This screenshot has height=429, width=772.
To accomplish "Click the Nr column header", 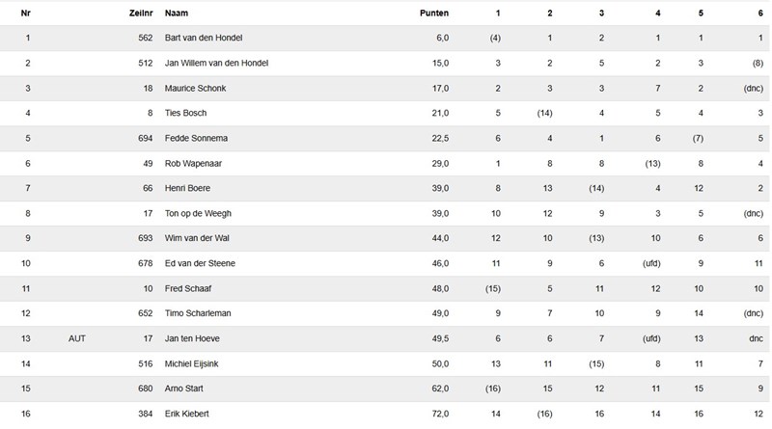I will click(x=26, y=13).
